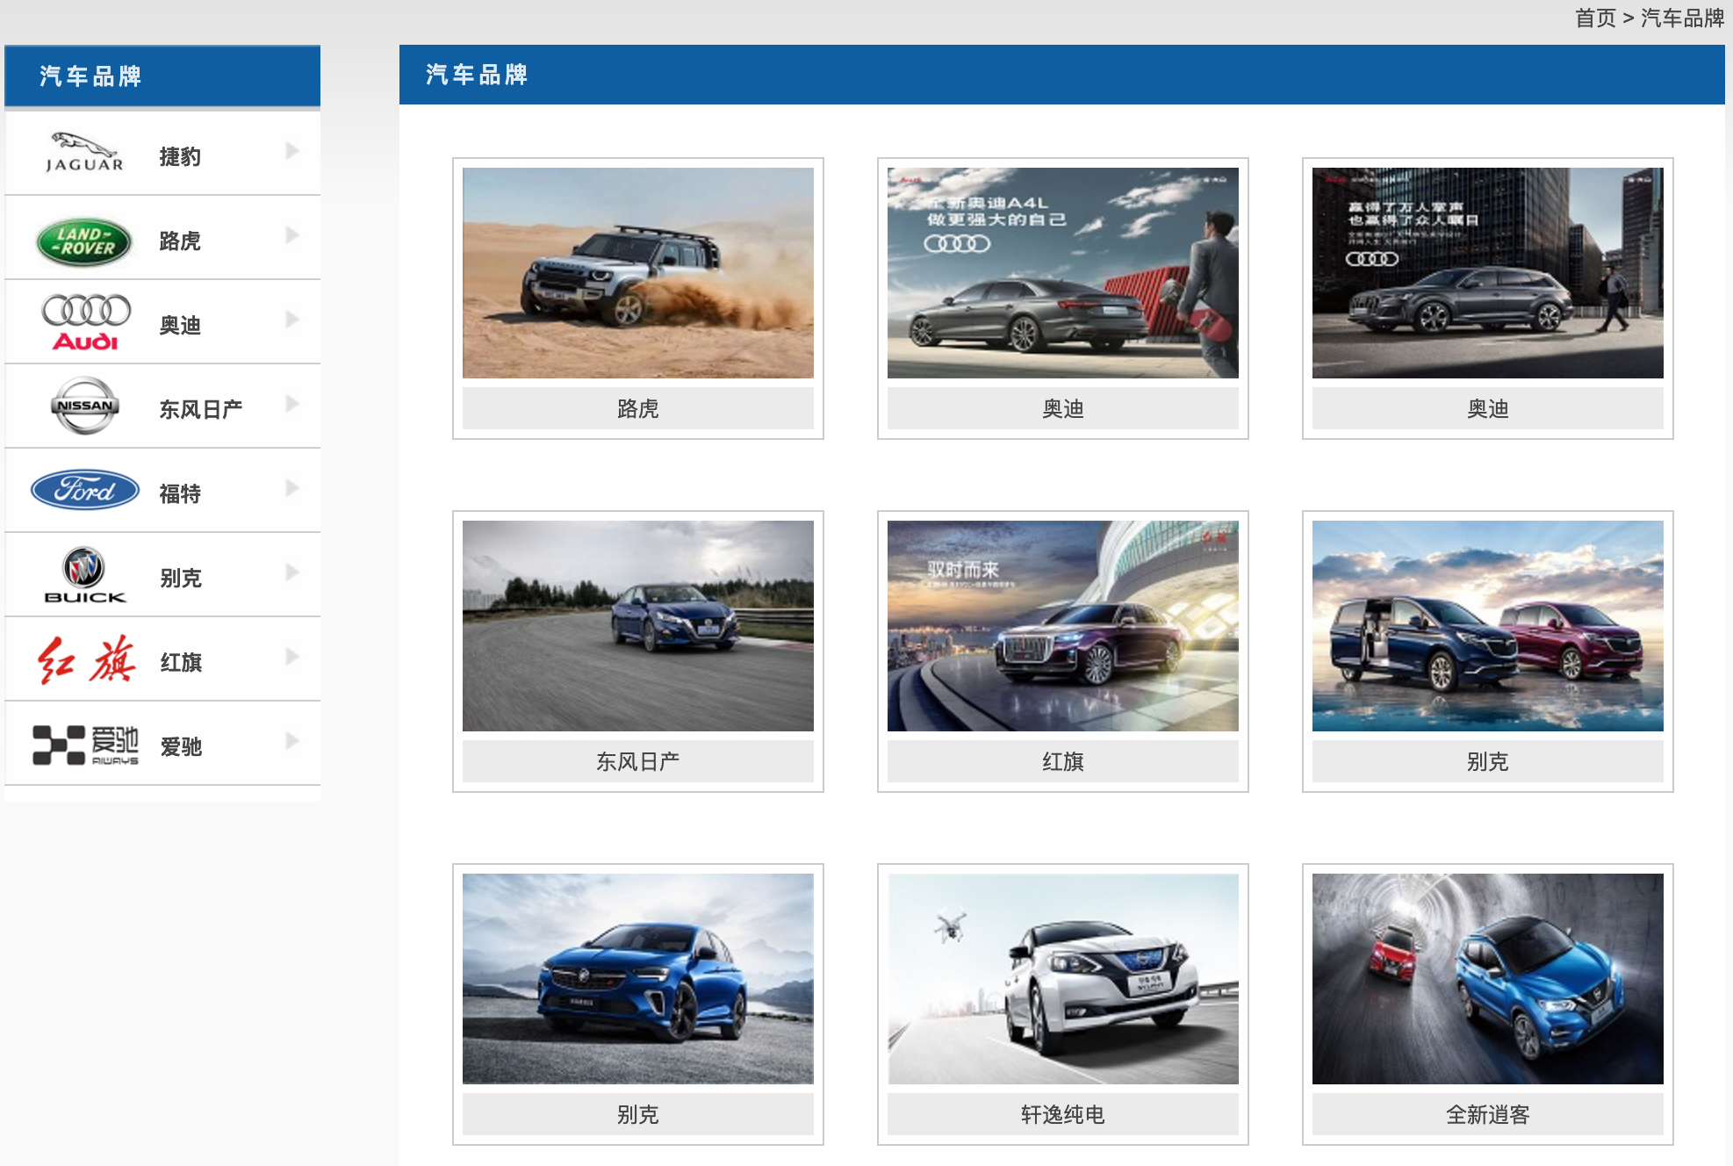
Task: Open the 全新逍客 tunnel car image
Action: pyautogui.click(x=1488, y=979)
